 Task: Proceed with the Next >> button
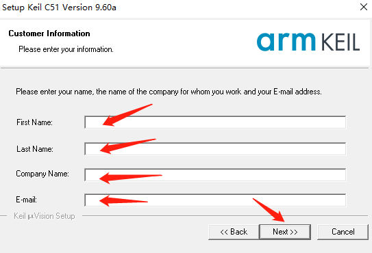coord(285,232)
